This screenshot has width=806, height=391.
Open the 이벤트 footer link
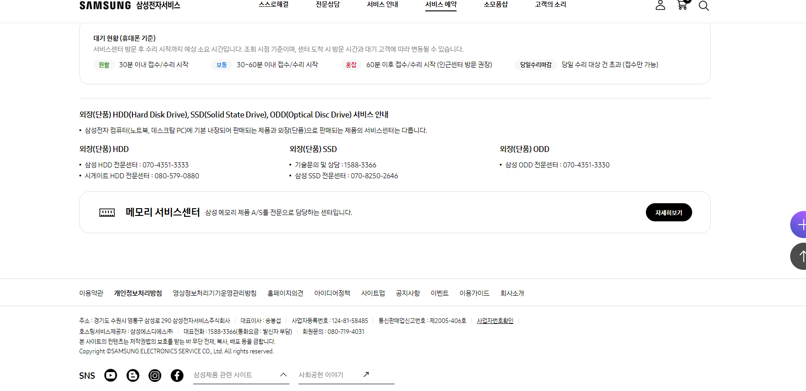coord(440,293)
